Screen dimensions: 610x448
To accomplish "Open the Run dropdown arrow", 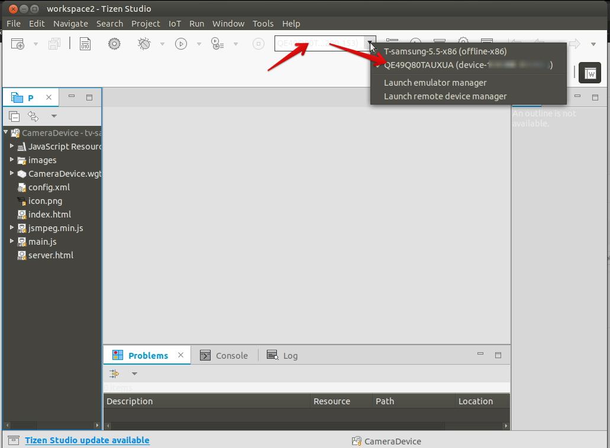I will point(199,44).
